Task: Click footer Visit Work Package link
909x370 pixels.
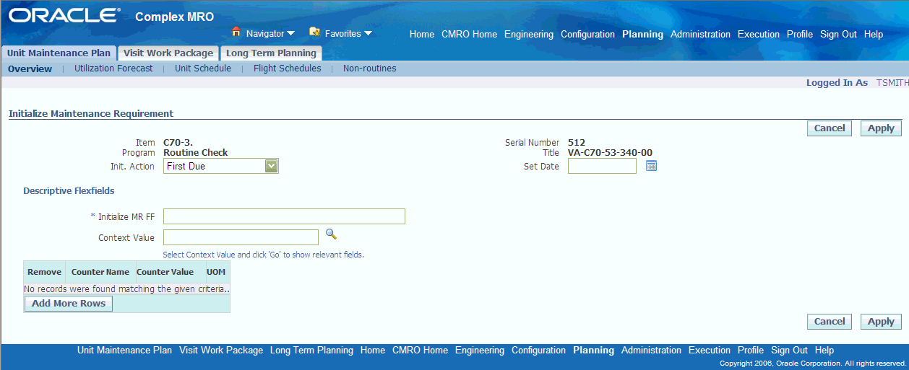Action: tap(221, 350)
